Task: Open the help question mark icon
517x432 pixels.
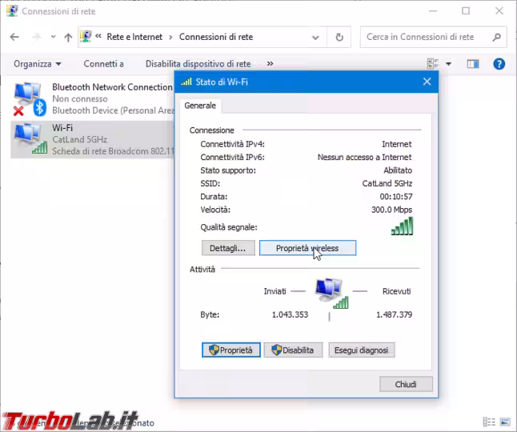Action: tap(499, 63)
